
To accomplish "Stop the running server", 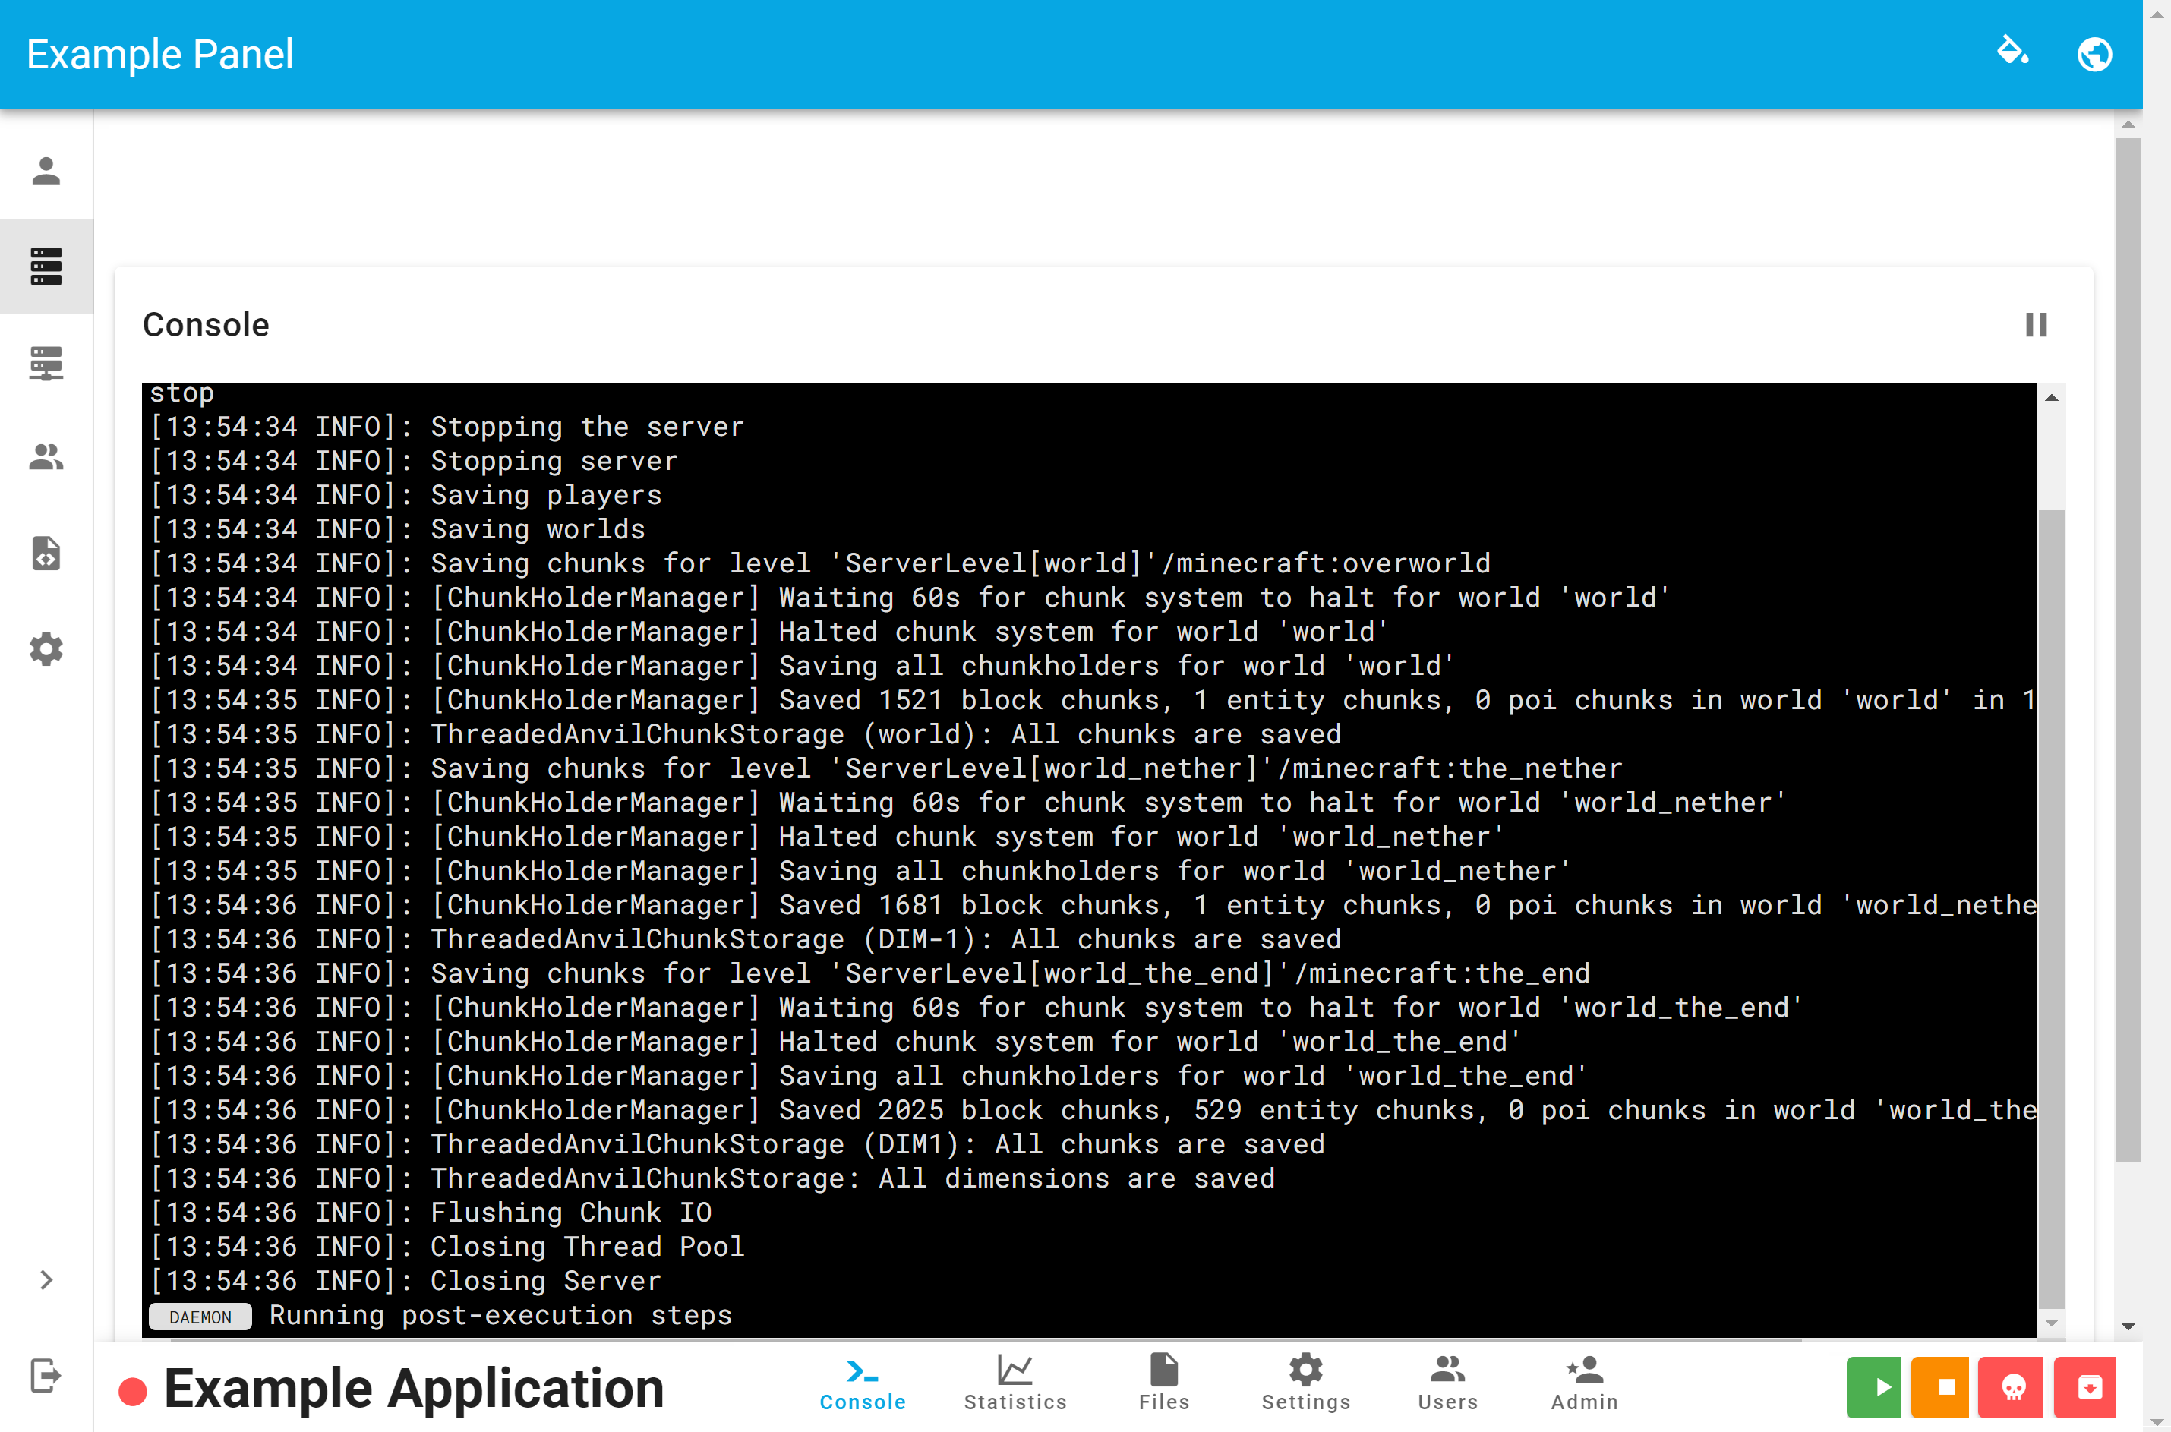I will (x=1942, y=1387).
